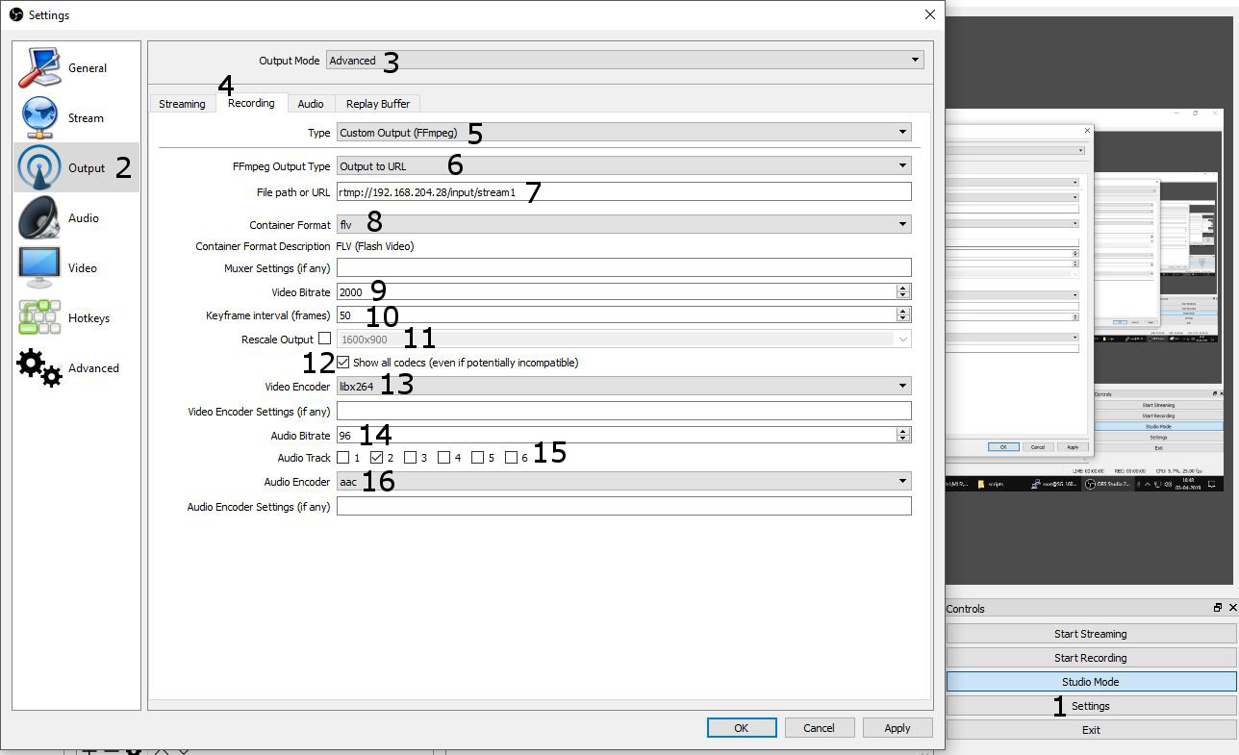
Task: Select the Video monitor icon
Action: [39, 268]
